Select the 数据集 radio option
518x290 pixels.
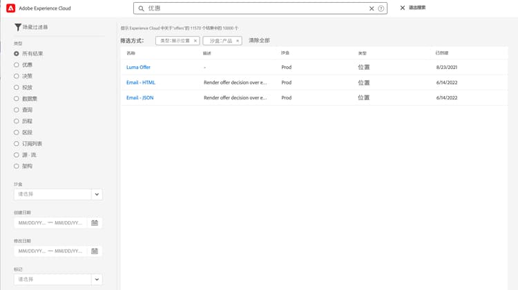click(16, 99)
